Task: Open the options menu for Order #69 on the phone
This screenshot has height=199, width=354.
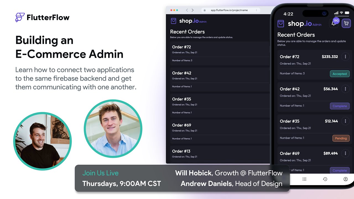Action: [x=345, y=153]
